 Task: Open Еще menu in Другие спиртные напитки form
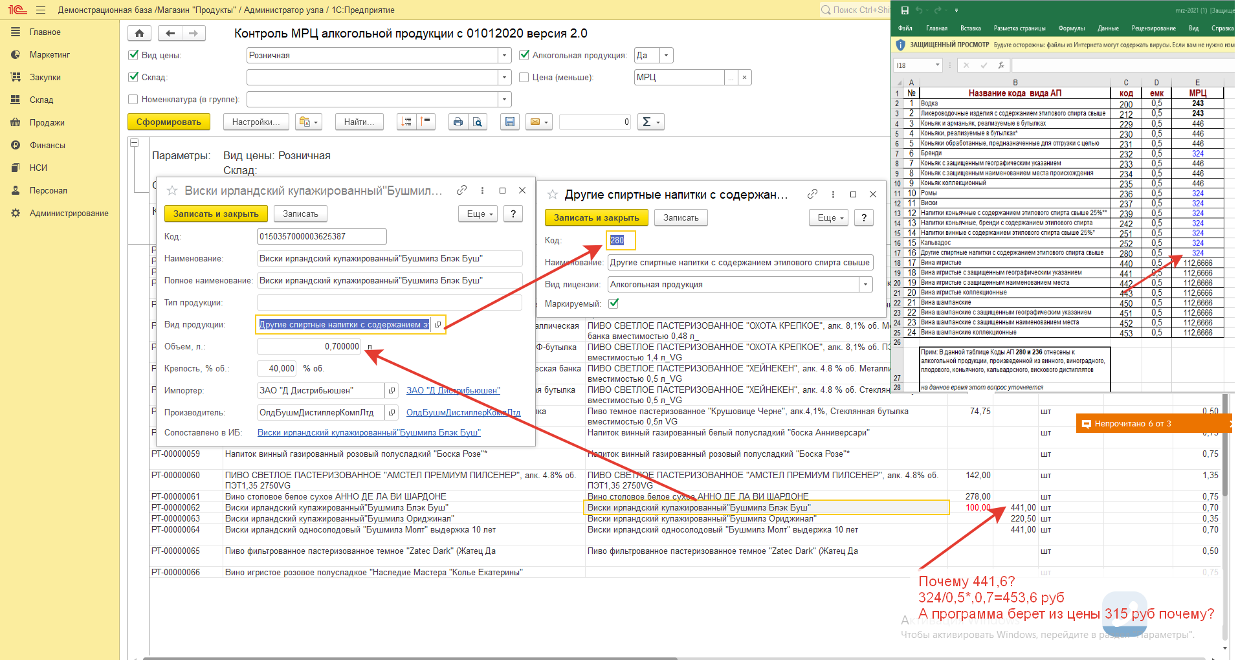click(x=829, y=217)
